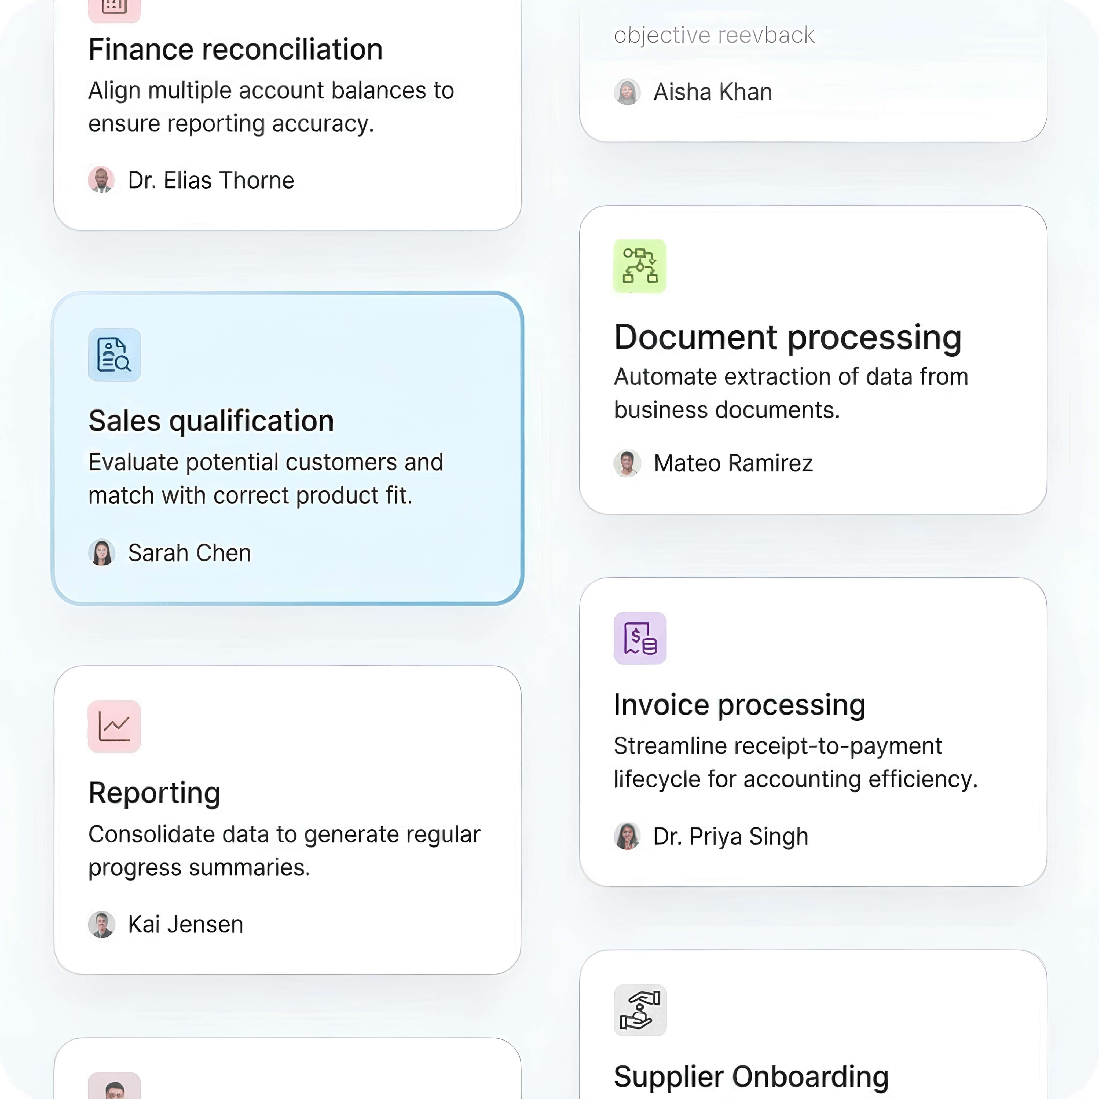1099x1099 pixels.
Task: Click the Reporting chart icon
Action: click(x=114, y=726)
